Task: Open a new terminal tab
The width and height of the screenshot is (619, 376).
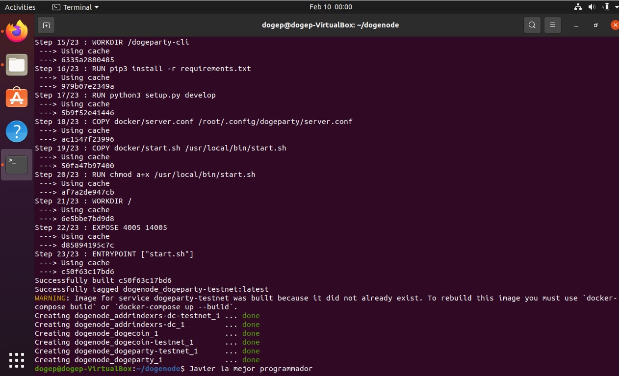Action: 46,25
